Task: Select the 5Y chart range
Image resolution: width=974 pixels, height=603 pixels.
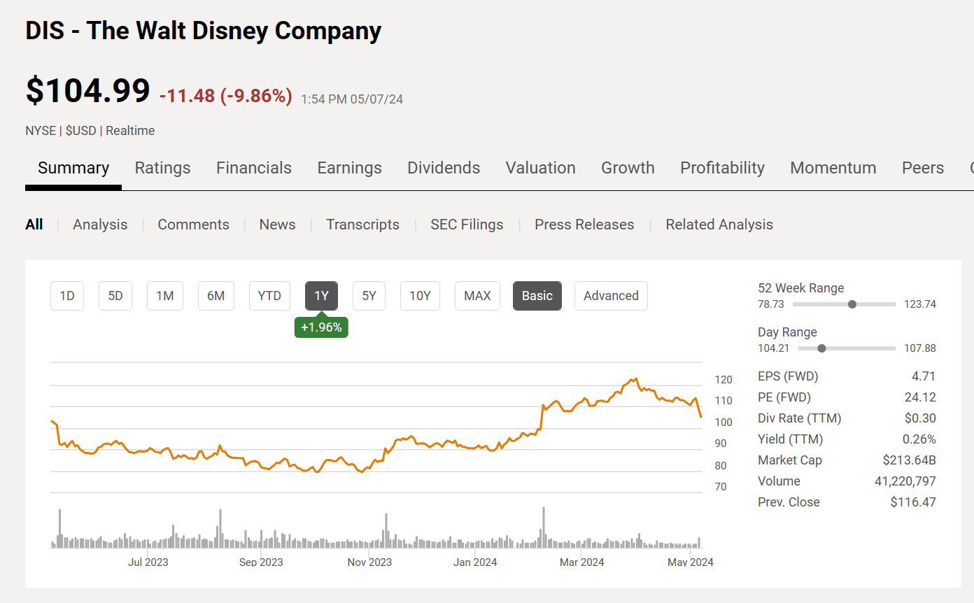Action: 369,296
